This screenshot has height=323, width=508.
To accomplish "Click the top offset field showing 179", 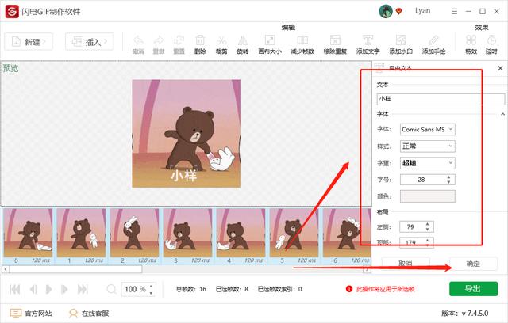I will [416, 242].
